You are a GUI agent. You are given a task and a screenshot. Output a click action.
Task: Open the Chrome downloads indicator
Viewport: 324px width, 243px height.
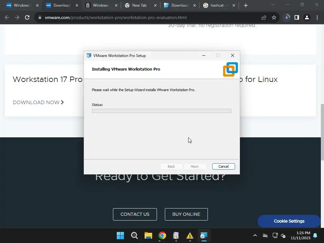pyautogui.click(x=287, y=17)
